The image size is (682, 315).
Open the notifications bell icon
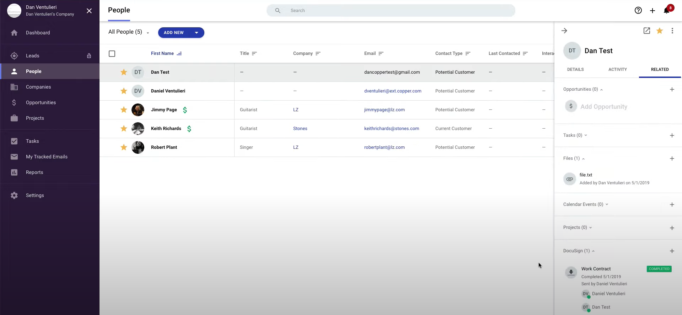point(666,11)
